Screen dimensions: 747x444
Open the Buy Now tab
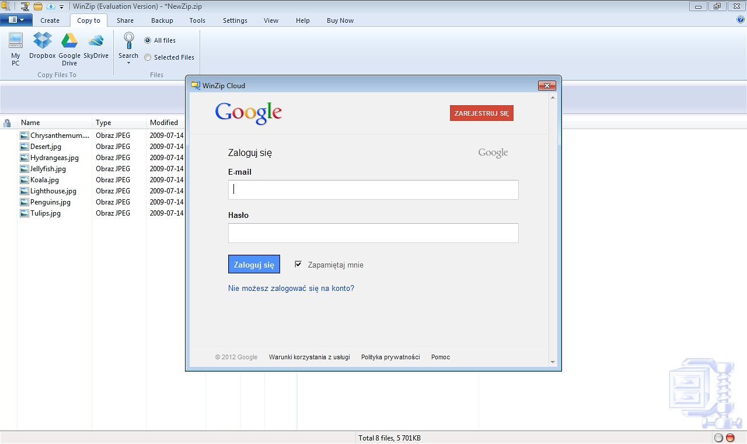(x=340, y=20)
